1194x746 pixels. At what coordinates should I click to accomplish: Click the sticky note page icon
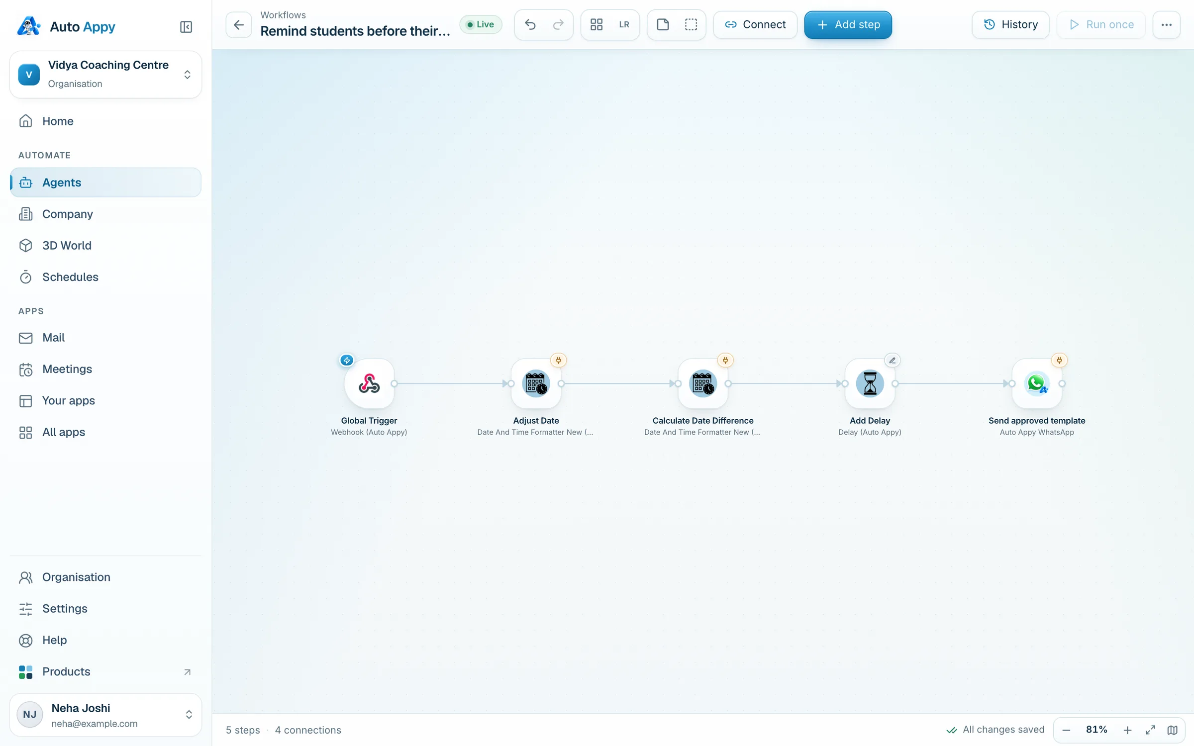(x=663, y=25)
